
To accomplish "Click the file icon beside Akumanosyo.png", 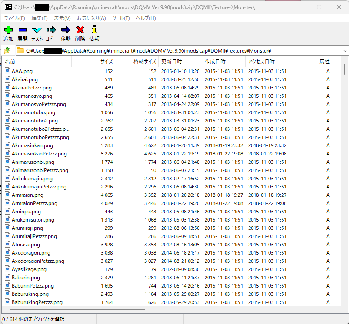I will tap(7, 96).
